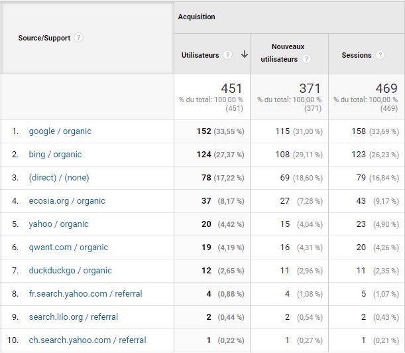The width and height of the screenshot is (405, 353).
Task: Select google users cell 152
Action: (204, 131)
